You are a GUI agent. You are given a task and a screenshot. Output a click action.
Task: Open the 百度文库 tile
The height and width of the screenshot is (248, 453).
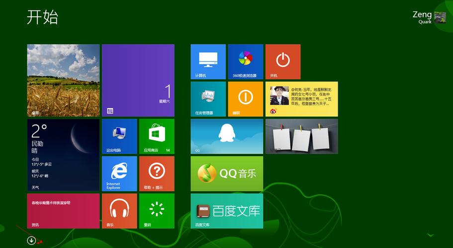227,211
